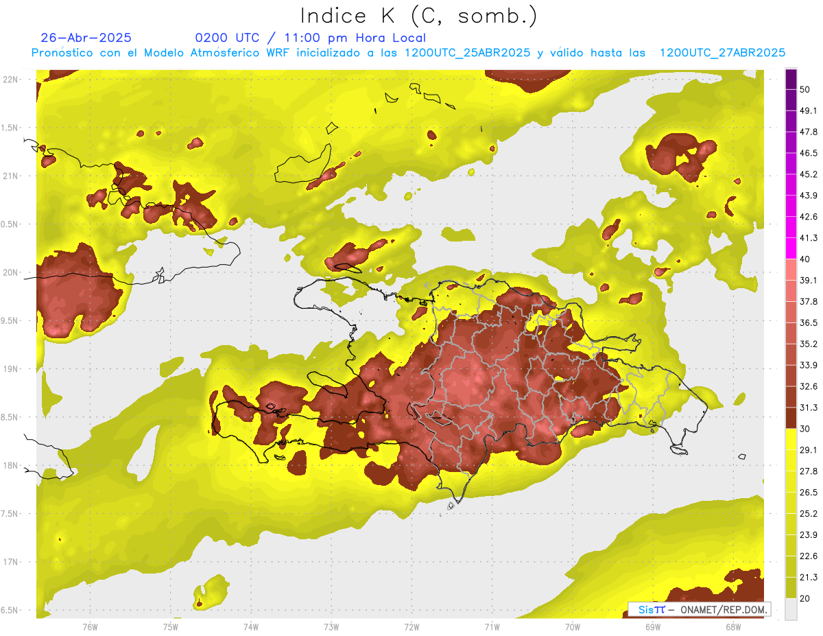Select the date text '26-Abr-2025'
The image size is (823, 636).
click(86, 38)
